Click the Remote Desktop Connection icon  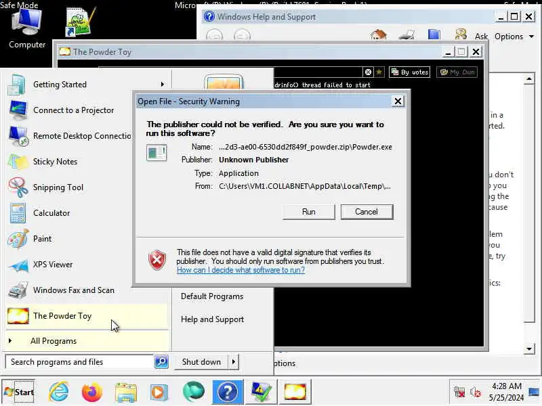tap(18, 136)
